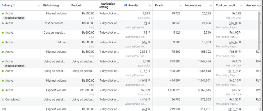
Task: Open the Delivery column dropdown arrow
Action: [38, 6]
